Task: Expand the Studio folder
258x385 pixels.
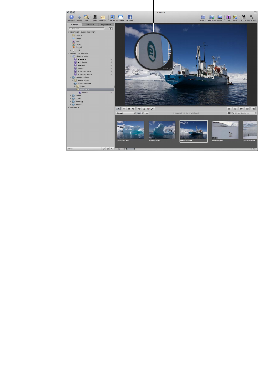Action: 71,95
